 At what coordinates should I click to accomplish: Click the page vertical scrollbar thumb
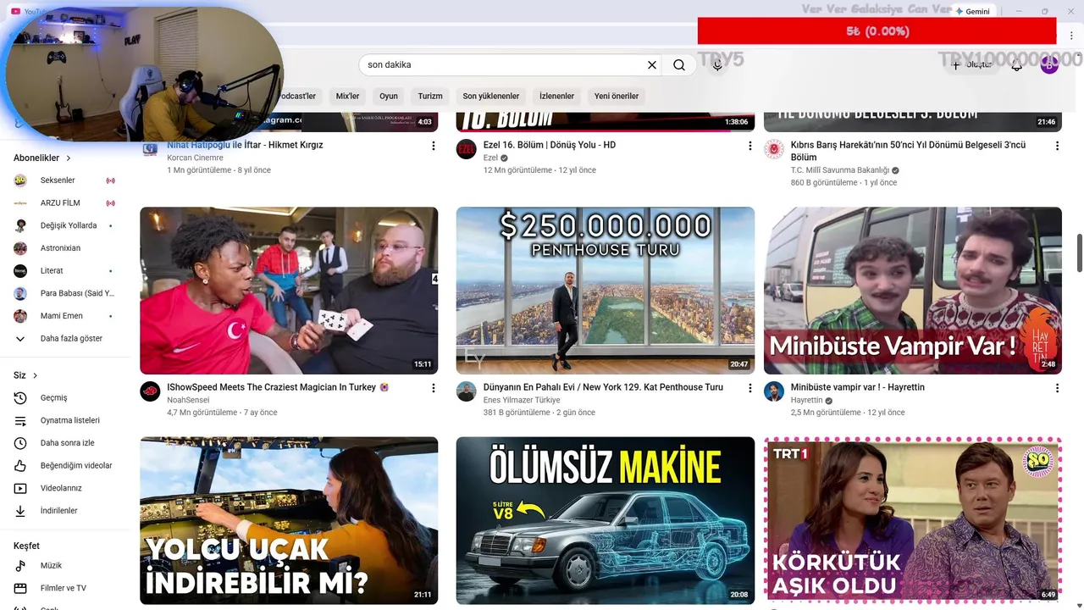pyautogui.click(x=1079, y=253)
